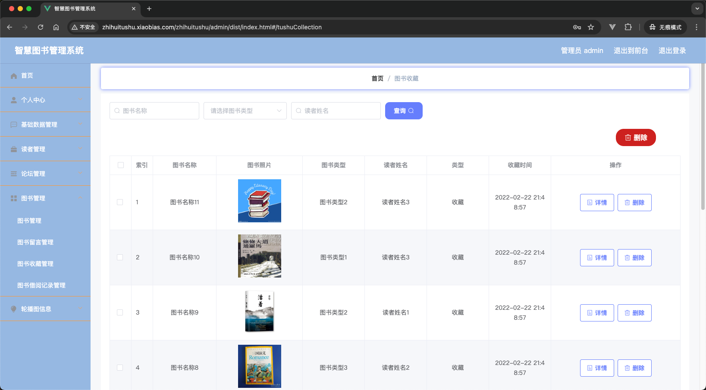706x390 pixels.
Task: Select the 图书借阅记录管理 submenu item
Action: coord(41,285)
